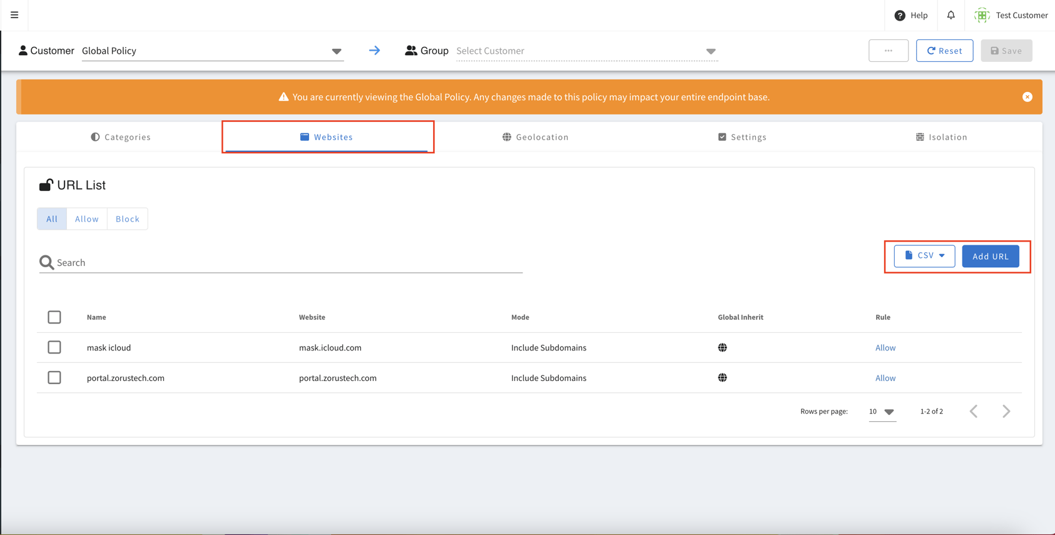Switch to the Categories tab
Screen dimensions: 1055x535
pyautogui.click(x=121, y=137)
